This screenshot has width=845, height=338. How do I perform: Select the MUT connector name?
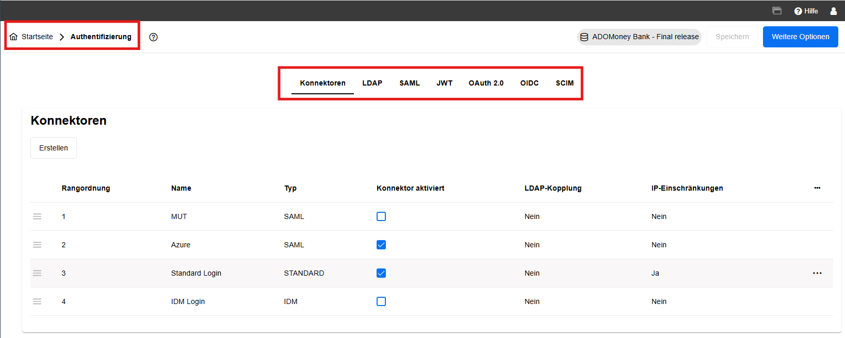tap(179, 216)
